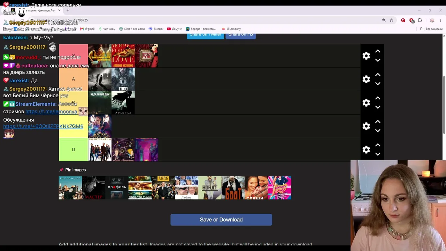This screenshot has height=251, width=446.
Task: Open the Дипсик bookmark
Action: point(156,29)
